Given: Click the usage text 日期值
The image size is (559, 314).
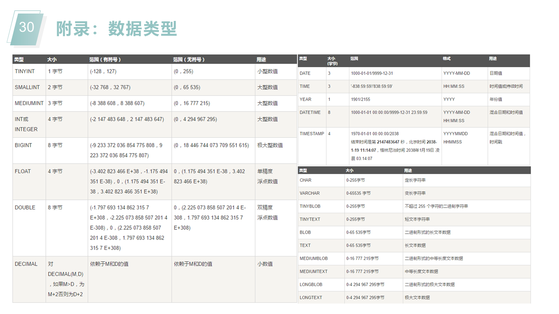Looking at the screenshot, I should coord(496,73).
